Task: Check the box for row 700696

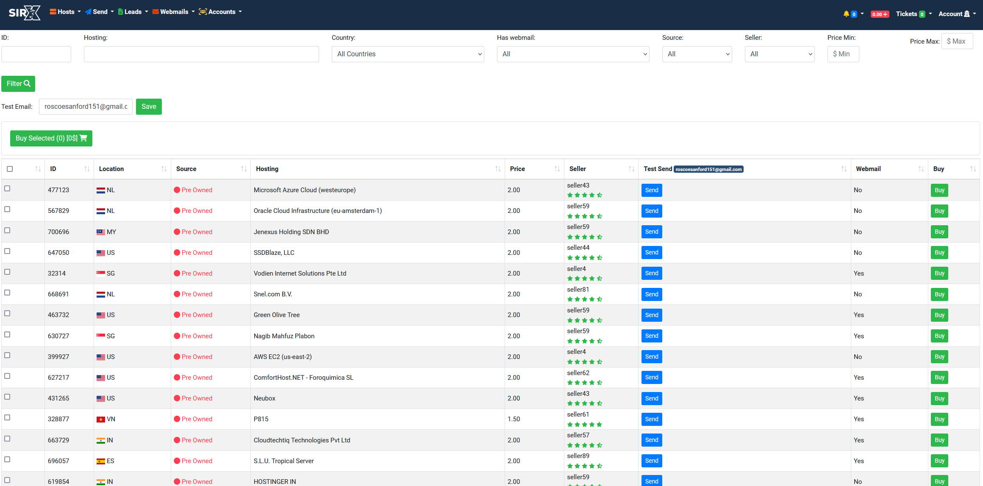Action: point(7,230)
